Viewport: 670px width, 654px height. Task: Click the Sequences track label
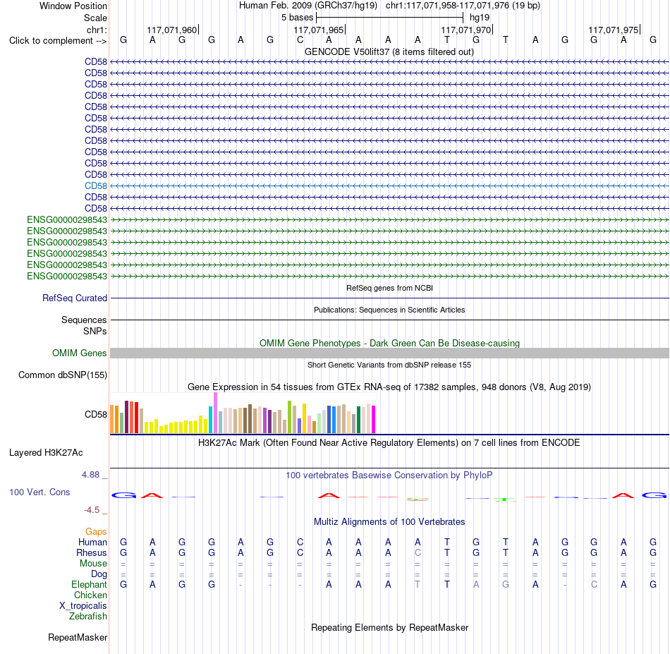coord(84,320)
